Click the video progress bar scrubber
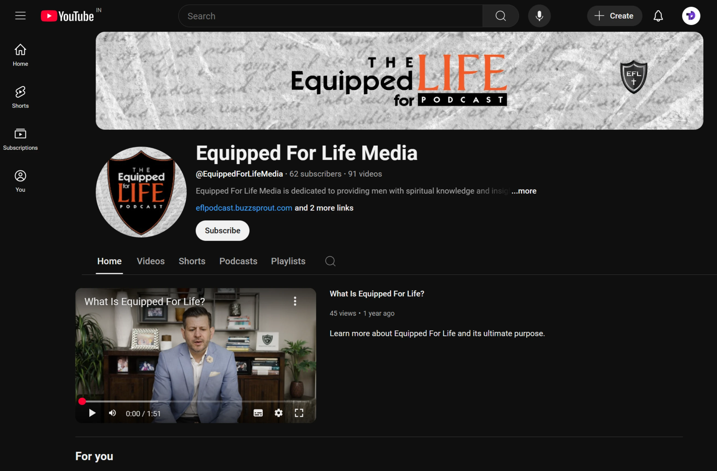The height and width of the screenshot is (471, 717). coord(82,401)
